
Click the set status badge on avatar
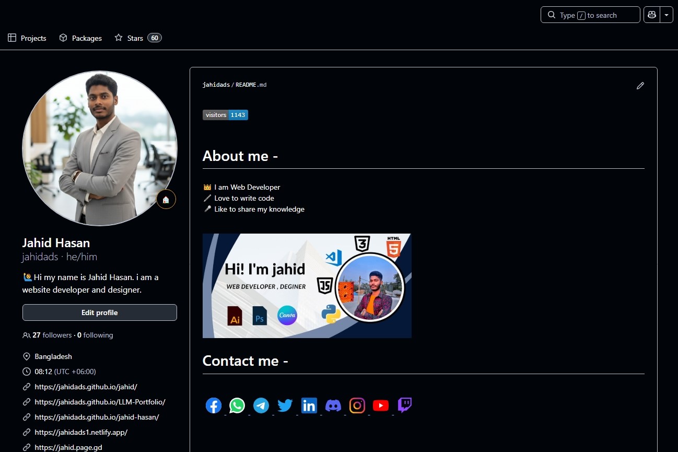click(x=166, y=200)
